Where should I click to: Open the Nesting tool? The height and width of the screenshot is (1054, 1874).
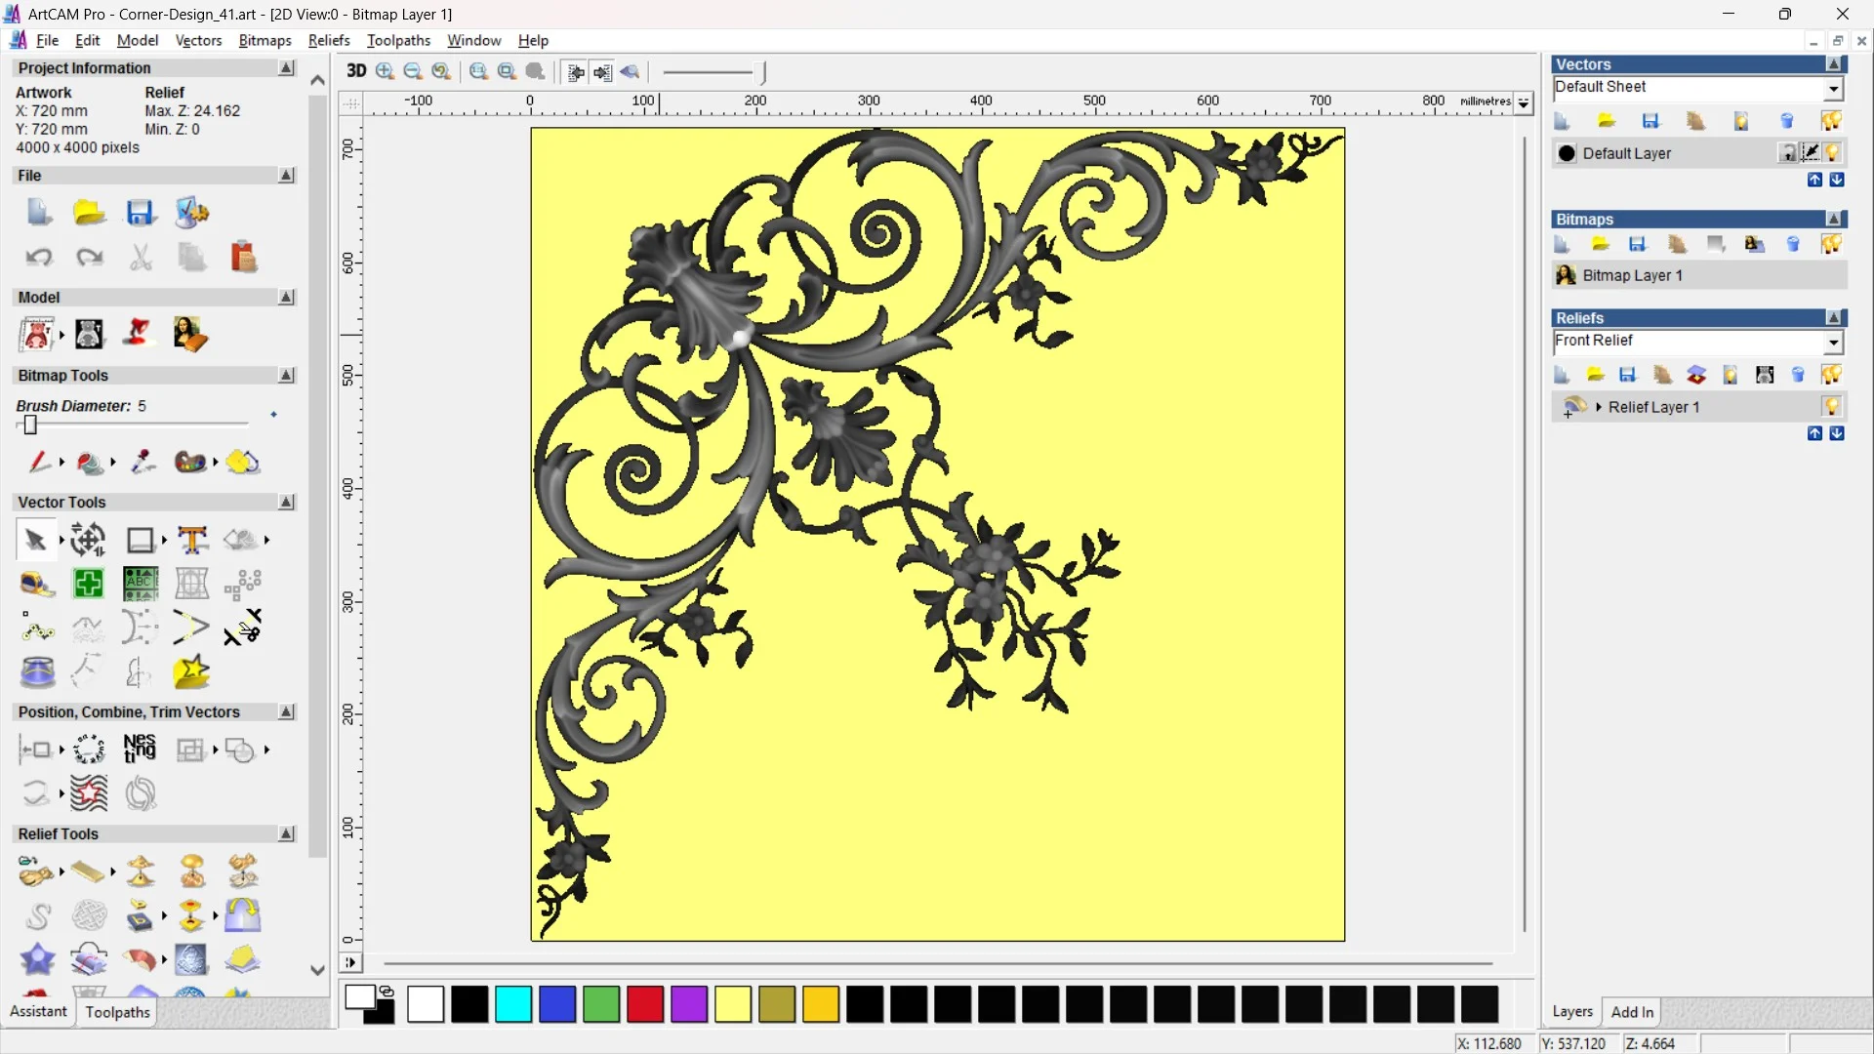(140, 750)
